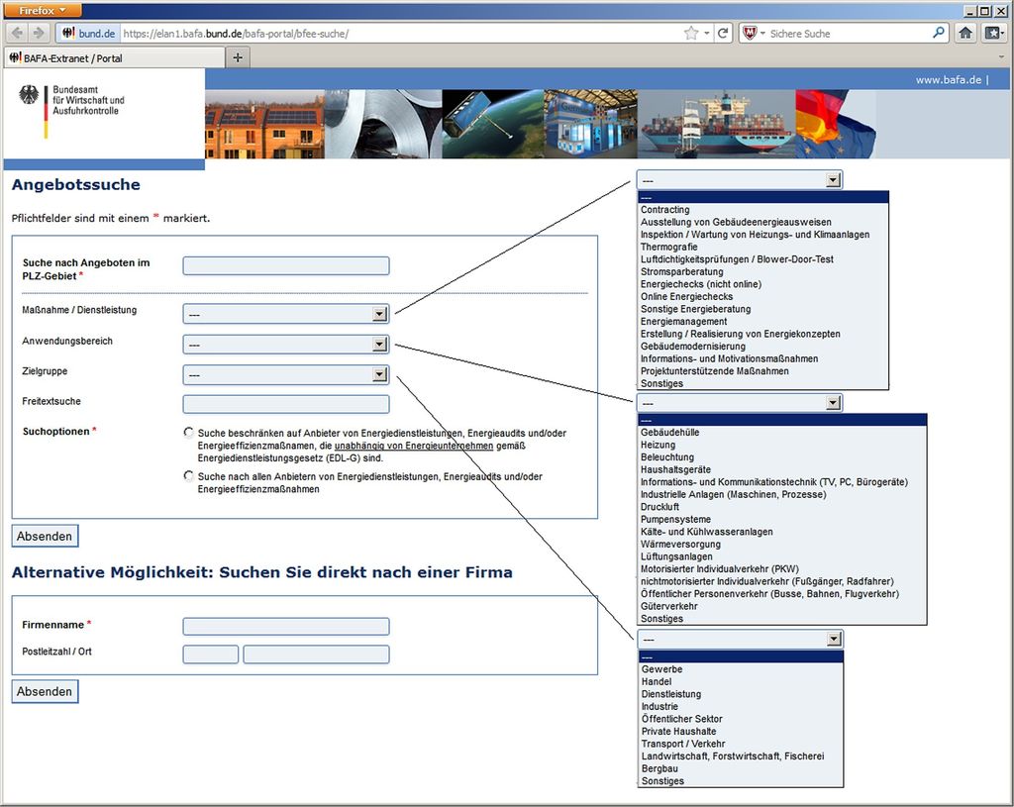Switch to the BAFA-Extranet / Portal tab

coord(115,58)
